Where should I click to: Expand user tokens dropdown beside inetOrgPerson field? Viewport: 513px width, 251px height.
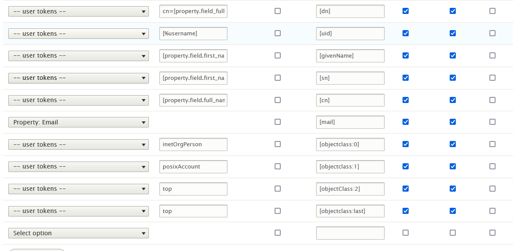coord(79,144)
